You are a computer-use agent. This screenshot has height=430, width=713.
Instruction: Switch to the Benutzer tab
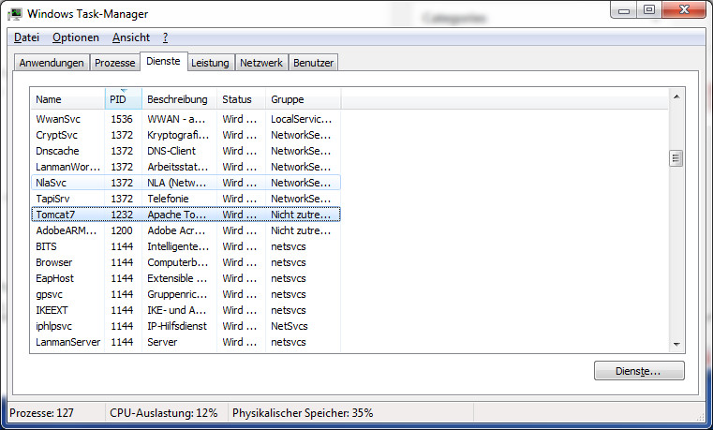coord(313,63)
